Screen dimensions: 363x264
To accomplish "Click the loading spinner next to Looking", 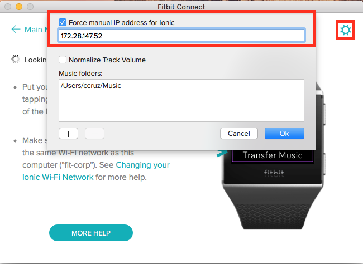I will [x=16, y=60].
